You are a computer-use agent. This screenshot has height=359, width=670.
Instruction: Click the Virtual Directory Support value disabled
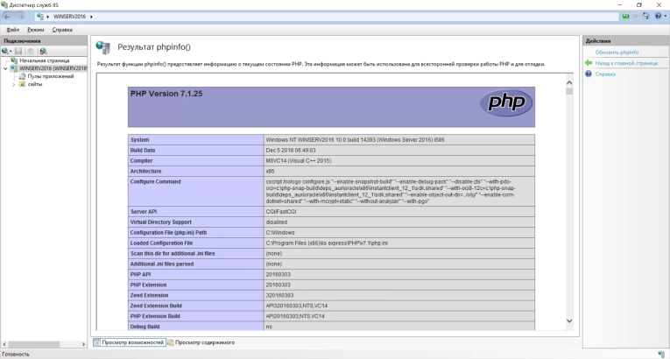[x=277, y=222]
